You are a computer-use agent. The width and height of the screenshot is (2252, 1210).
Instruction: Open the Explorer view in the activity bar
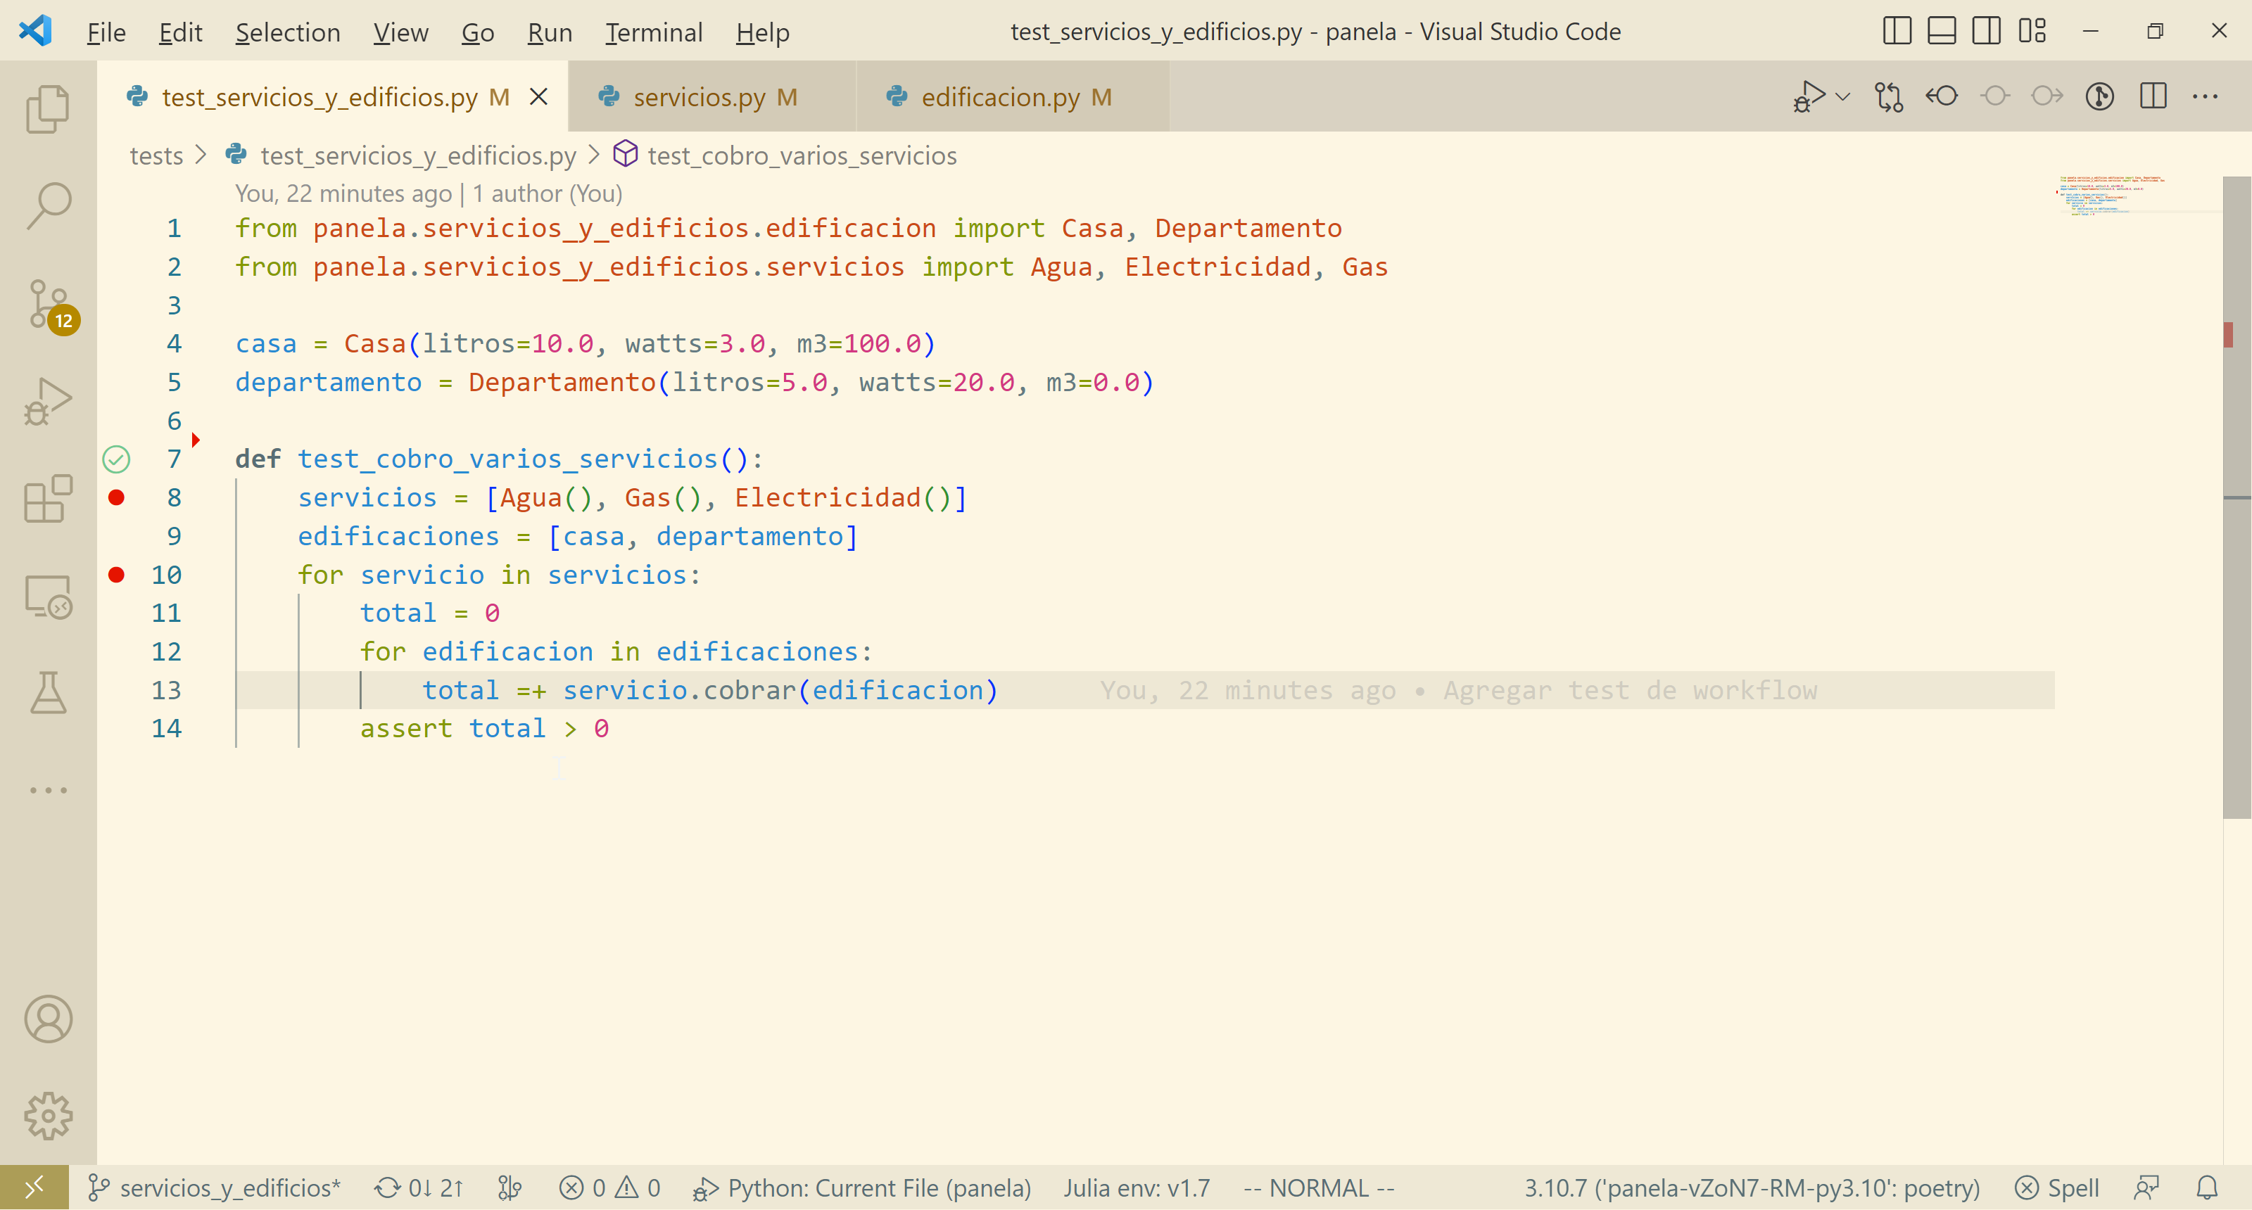(x=48, y=110)
